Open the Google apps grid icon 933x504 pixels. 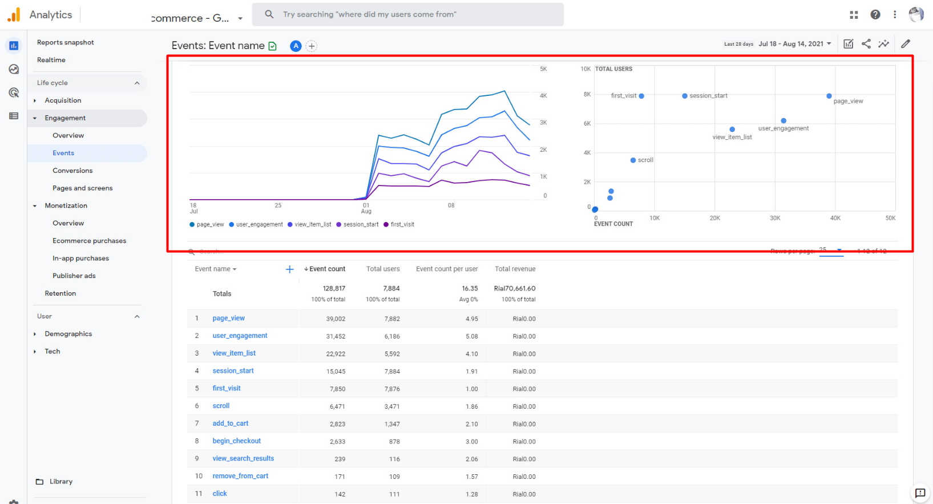coord(854,15)
